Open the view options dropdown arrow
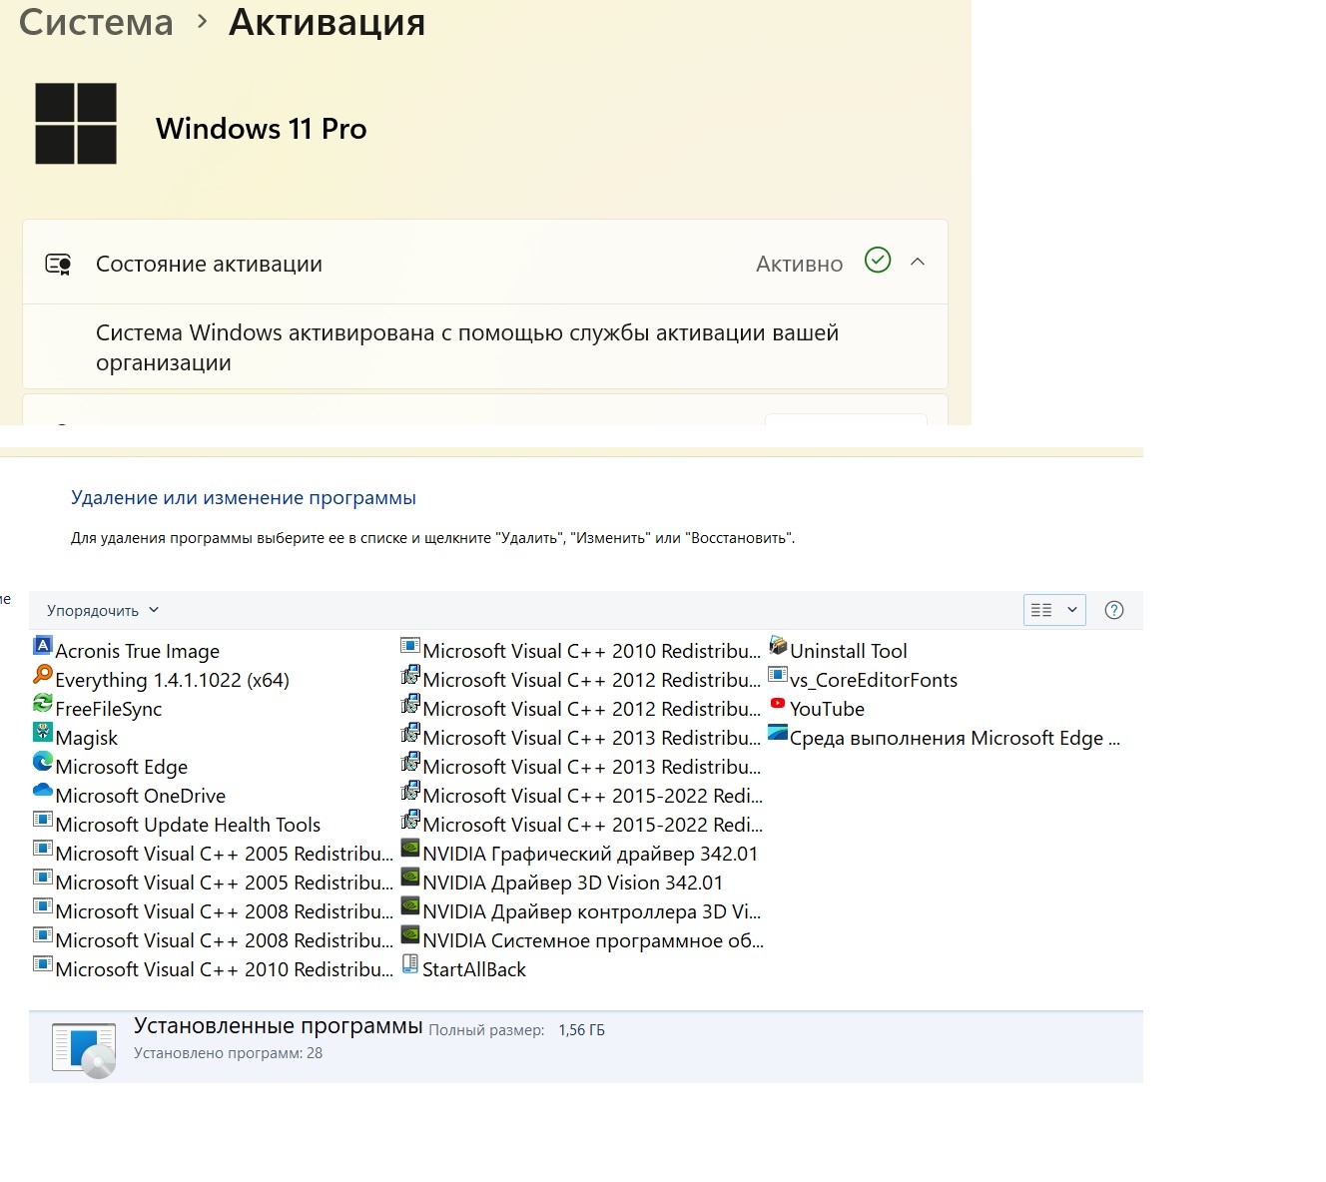1326x1182 pixels. pos(1072,610)
